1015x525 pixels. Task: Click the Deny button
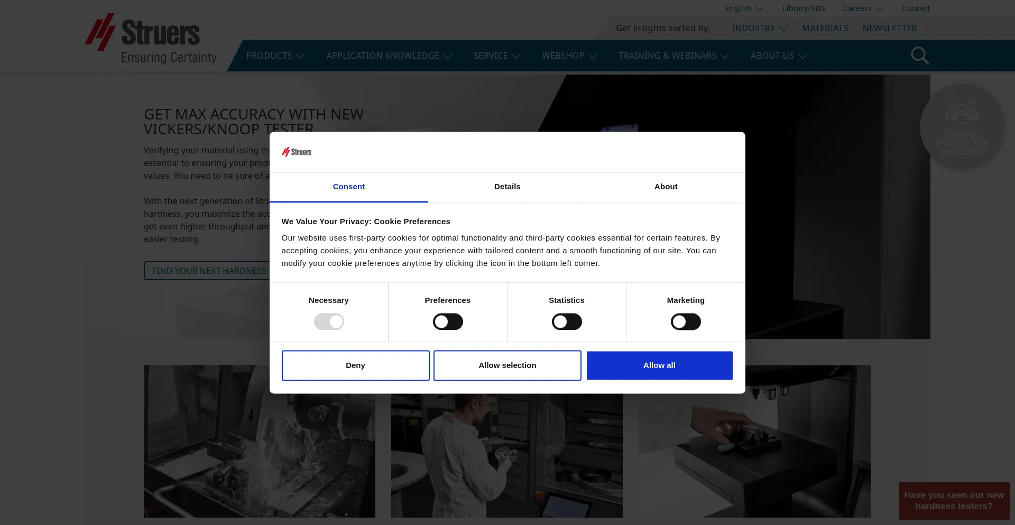[355, 365]
